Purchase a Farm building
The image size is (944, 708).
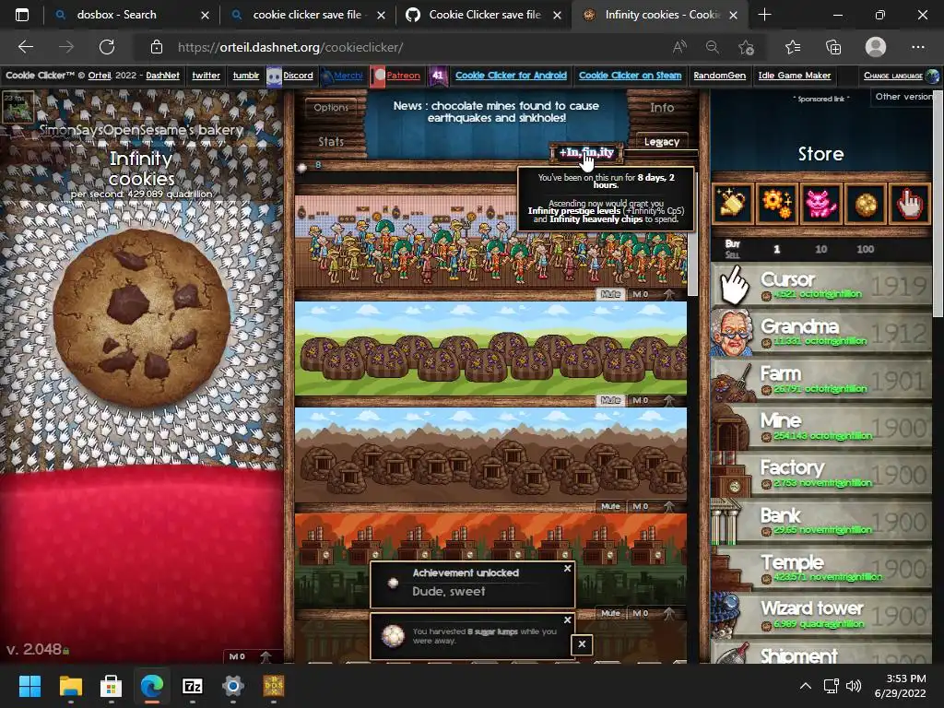tap(821, 379)
